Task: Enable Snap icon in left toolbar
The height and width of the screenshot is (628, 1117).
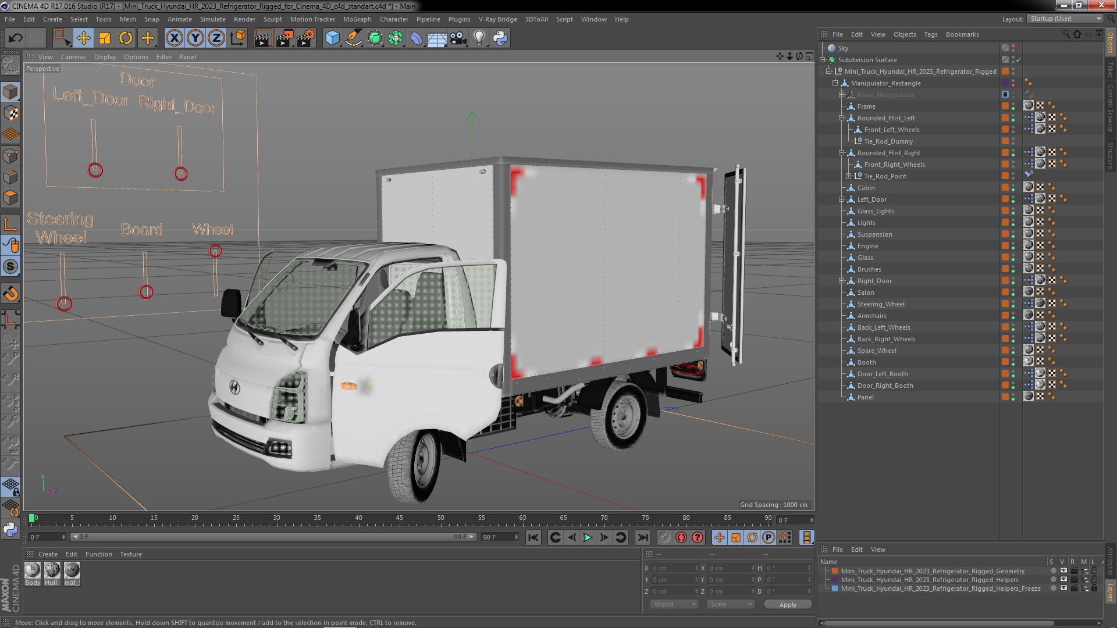Action: coord(10,267)
